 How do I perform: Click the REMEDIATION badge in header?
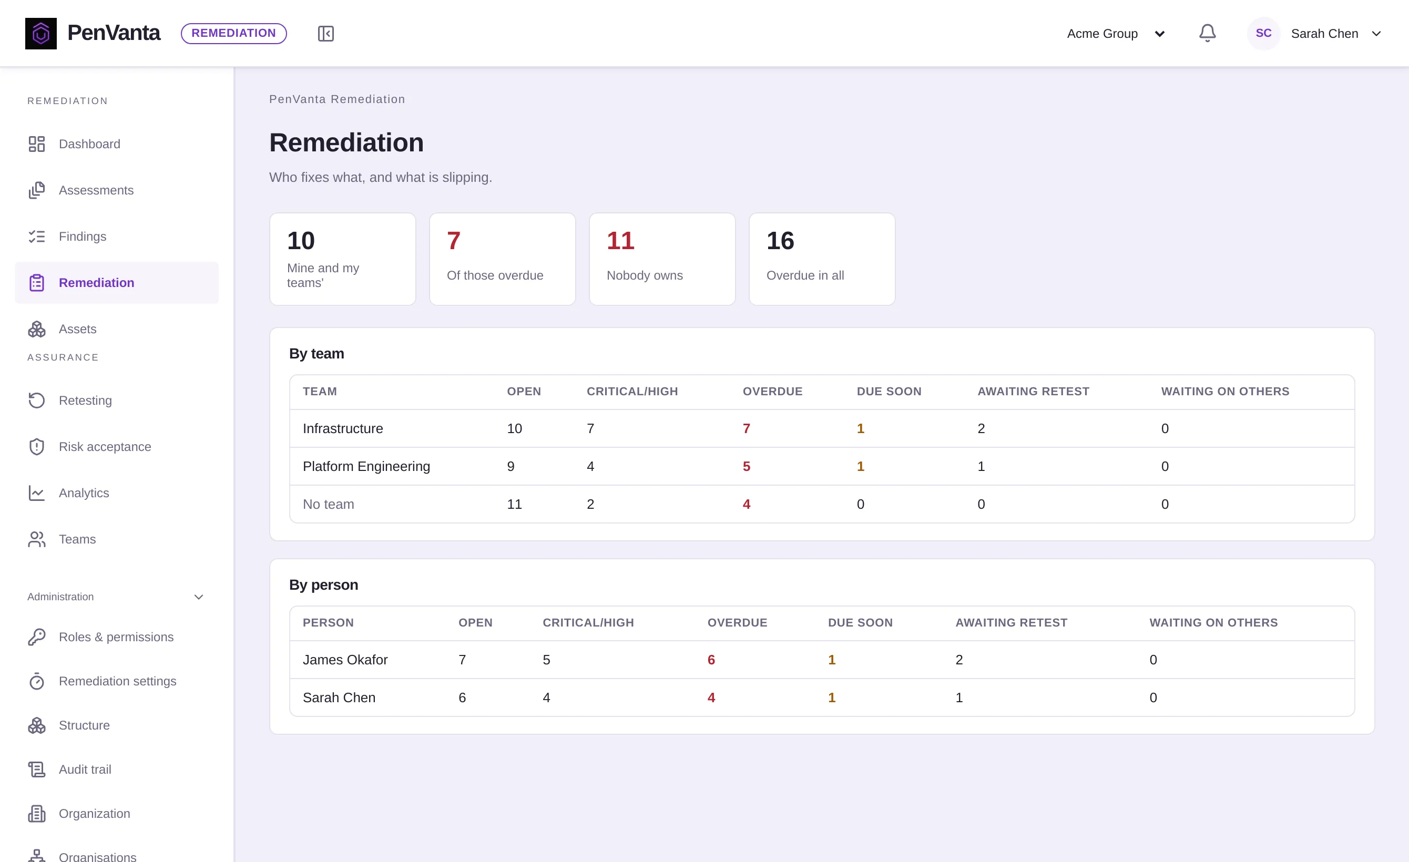coord(233,33)
